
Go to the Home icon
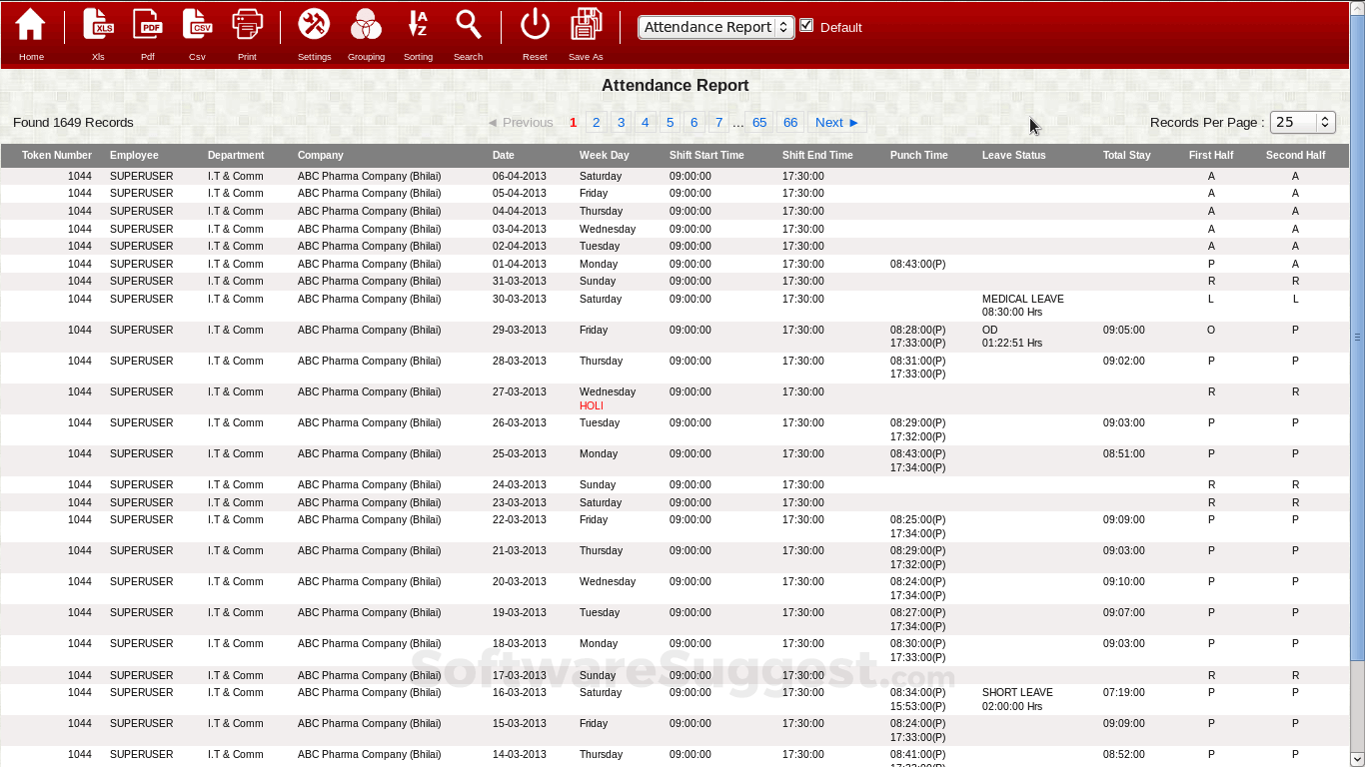click(x=31, y=25)
